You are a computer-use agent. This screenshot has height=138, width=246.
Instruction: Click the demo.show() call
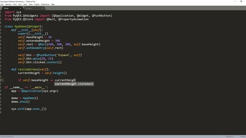(20, 102)
